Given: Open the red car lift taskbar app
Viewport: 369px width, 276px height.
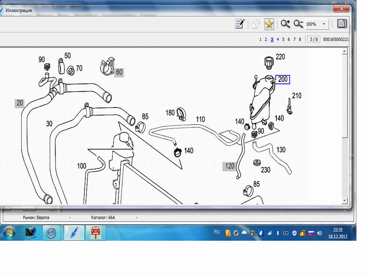Looking at the screenshot, I should 95,233.
